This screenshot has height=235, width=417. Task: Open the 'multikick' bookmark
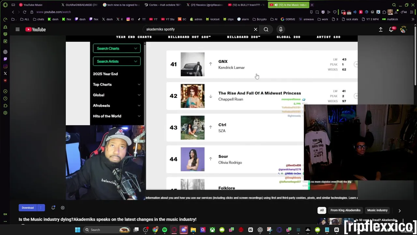(390, 19)
